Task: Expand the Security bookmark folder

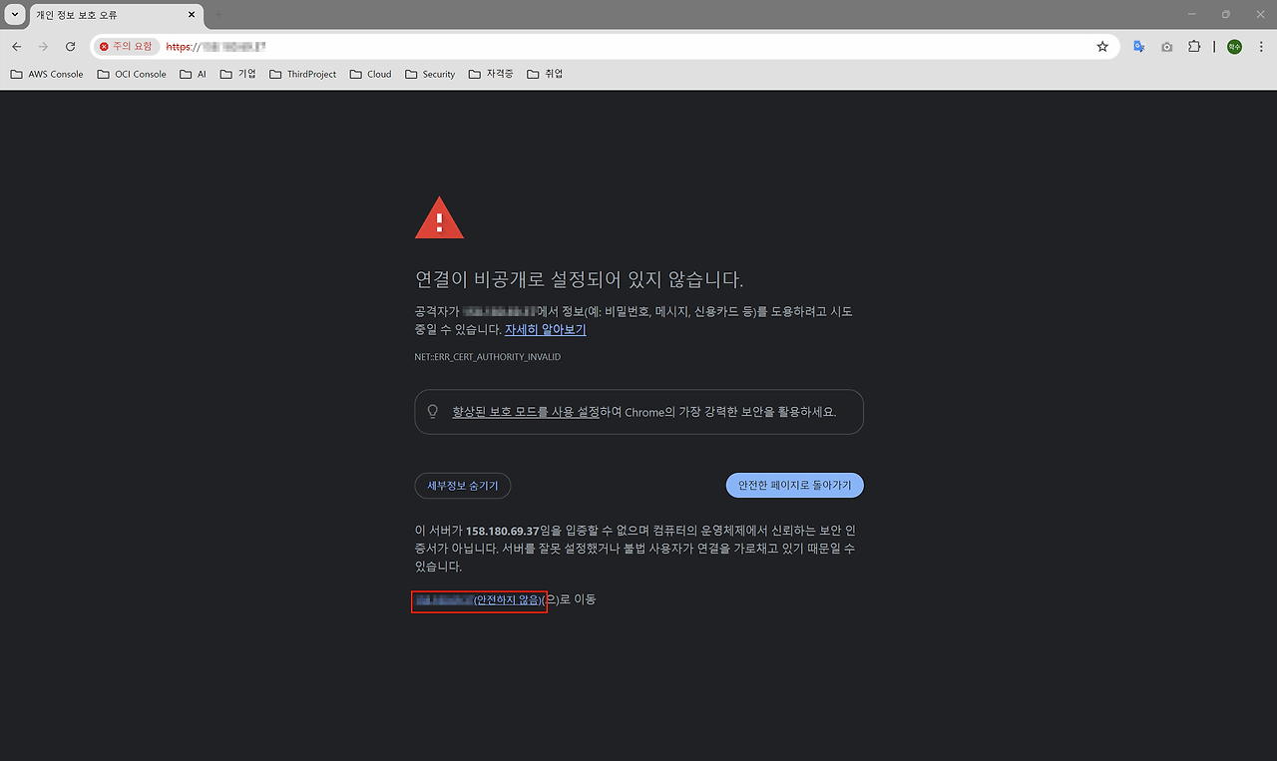Action: tap(430, 74)
